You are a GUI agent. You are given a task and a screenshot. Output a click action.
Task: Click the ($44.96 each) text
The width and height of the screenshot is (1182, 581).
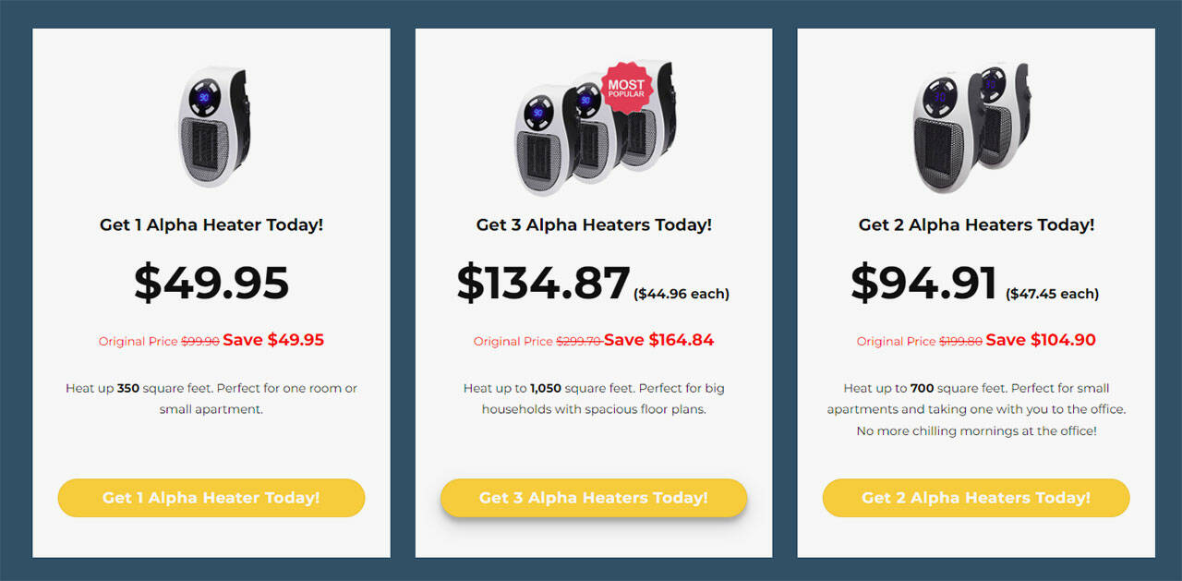(x=681, y=294)
